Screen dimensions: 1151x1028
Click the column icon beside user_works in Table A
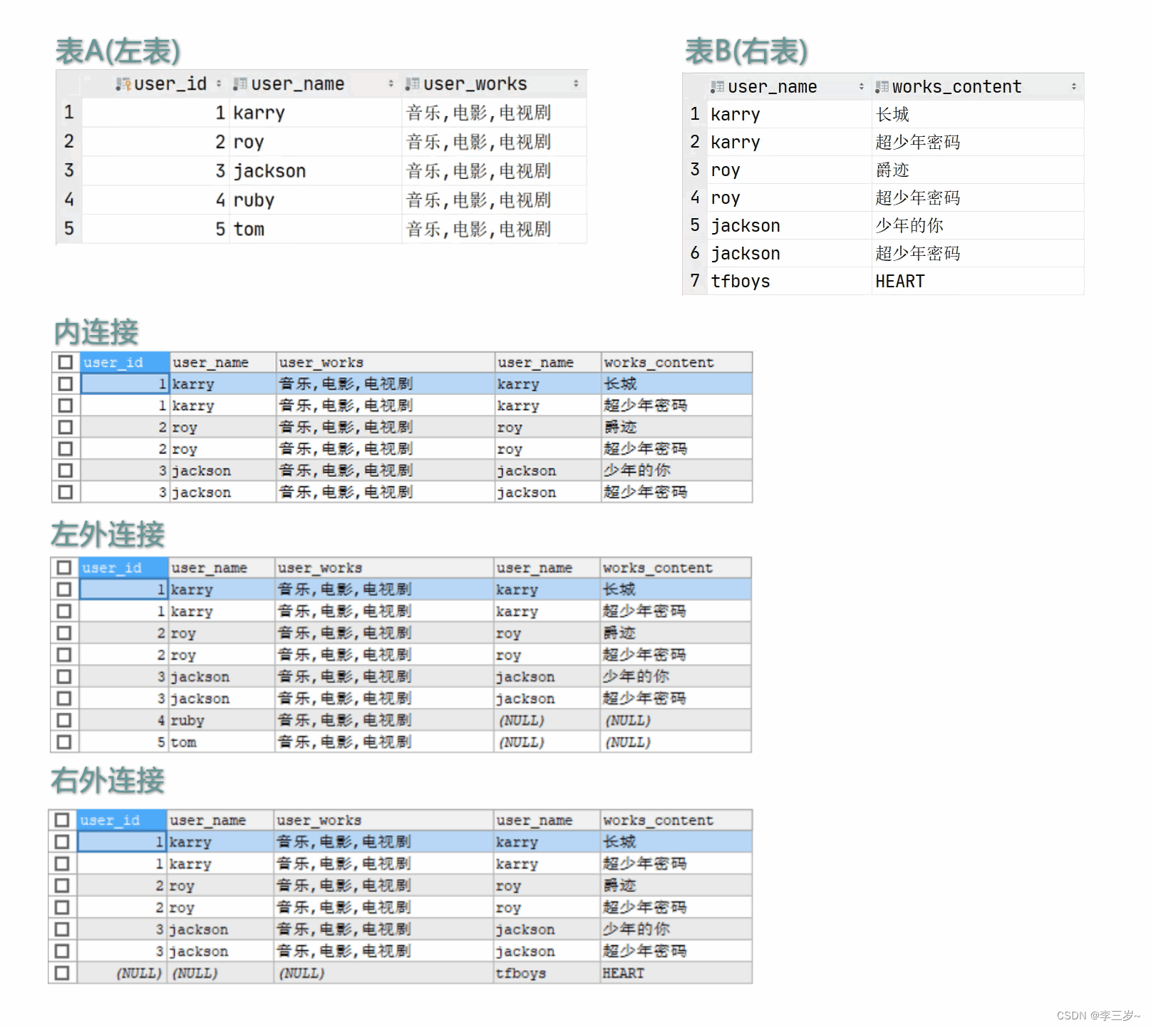[412, 85]
